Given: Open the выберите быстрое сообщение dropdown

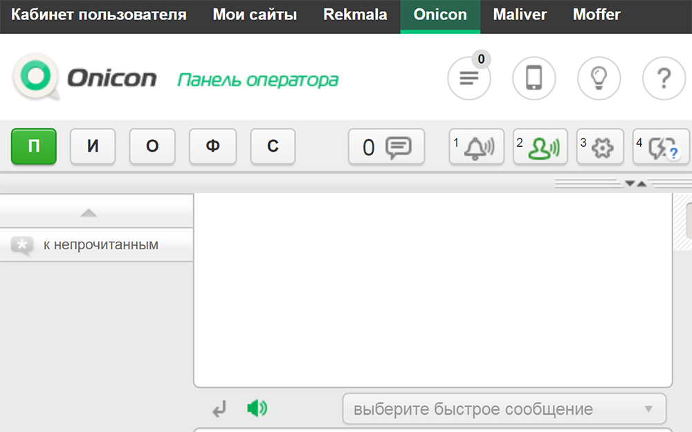Looking at the screenshot, I should point(503,408).
